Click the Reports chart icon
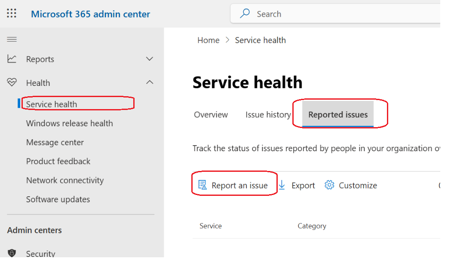The image size is (454, 259). click(x=12, y=59)
